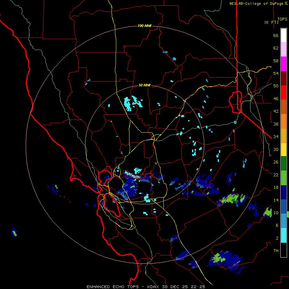This screenshot has width=289, height=289.
Task: Click the legend value 38
Action: pos(276,124)
